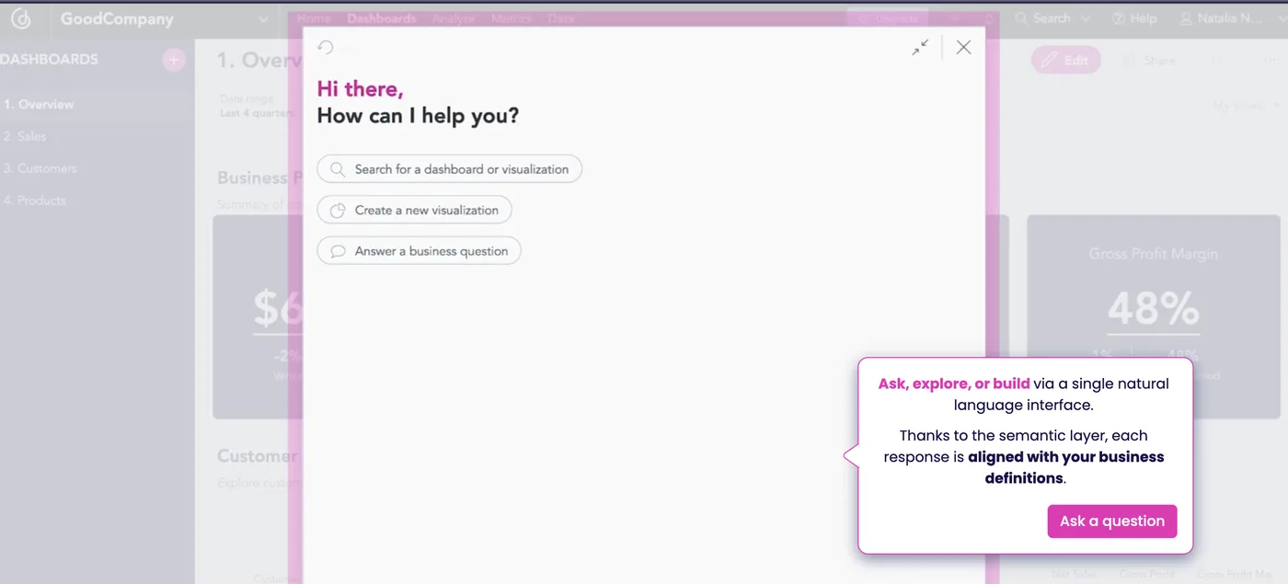This screenshot has width=1288, height=584.
Task: Collapse the assistant panel with the shrink arrows icon
Action: (921, 48)
